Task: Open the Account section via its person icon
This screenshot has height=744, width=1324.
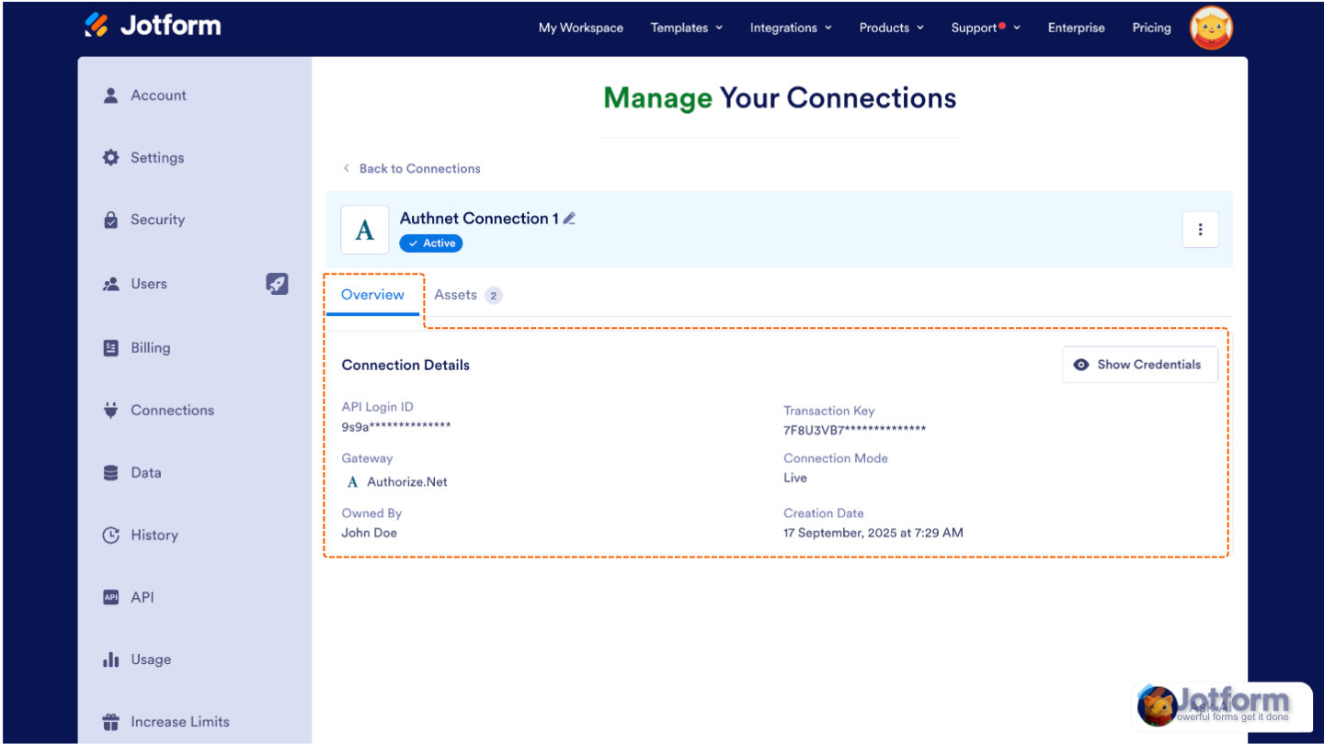Action: tap(110, 95)
